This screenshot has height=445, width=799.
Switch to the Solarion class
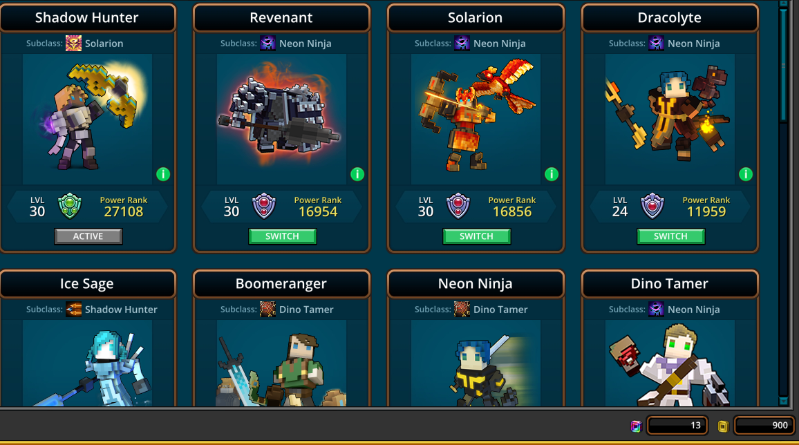tap(476, 236)
